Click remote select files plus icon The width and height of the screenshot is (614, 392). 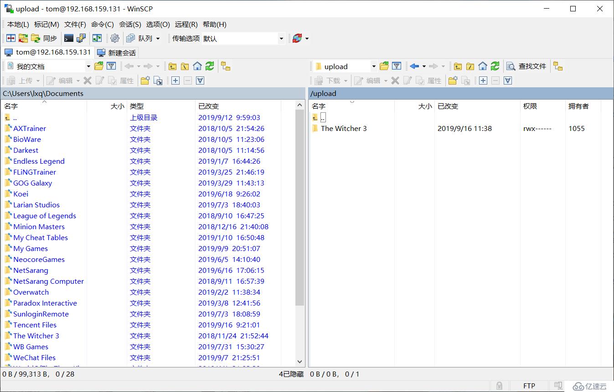[483, 80]
